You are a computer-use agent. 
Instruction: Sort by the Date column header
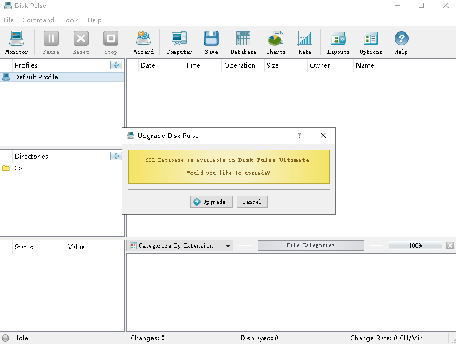click(161, 65)
